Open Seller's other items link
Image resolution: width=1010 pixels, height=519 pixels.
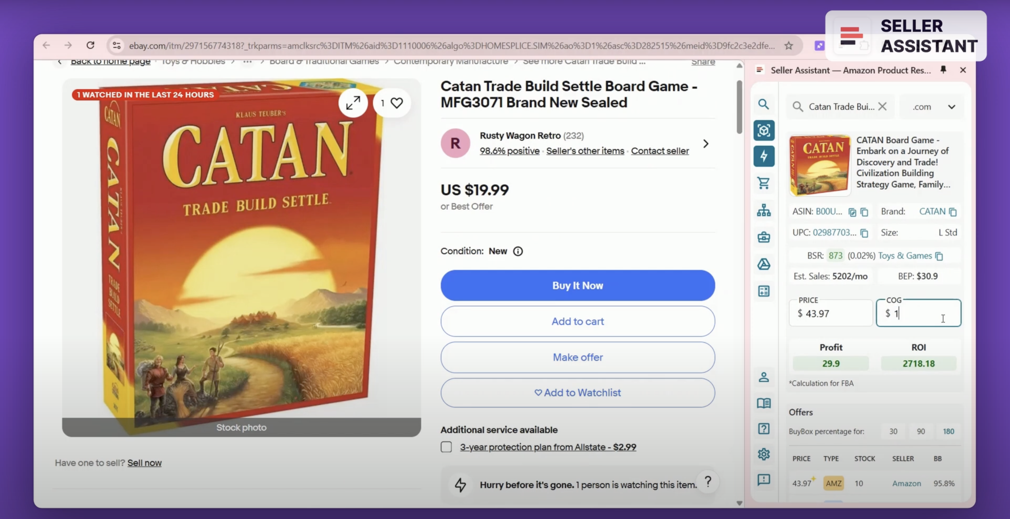point(585,151)
